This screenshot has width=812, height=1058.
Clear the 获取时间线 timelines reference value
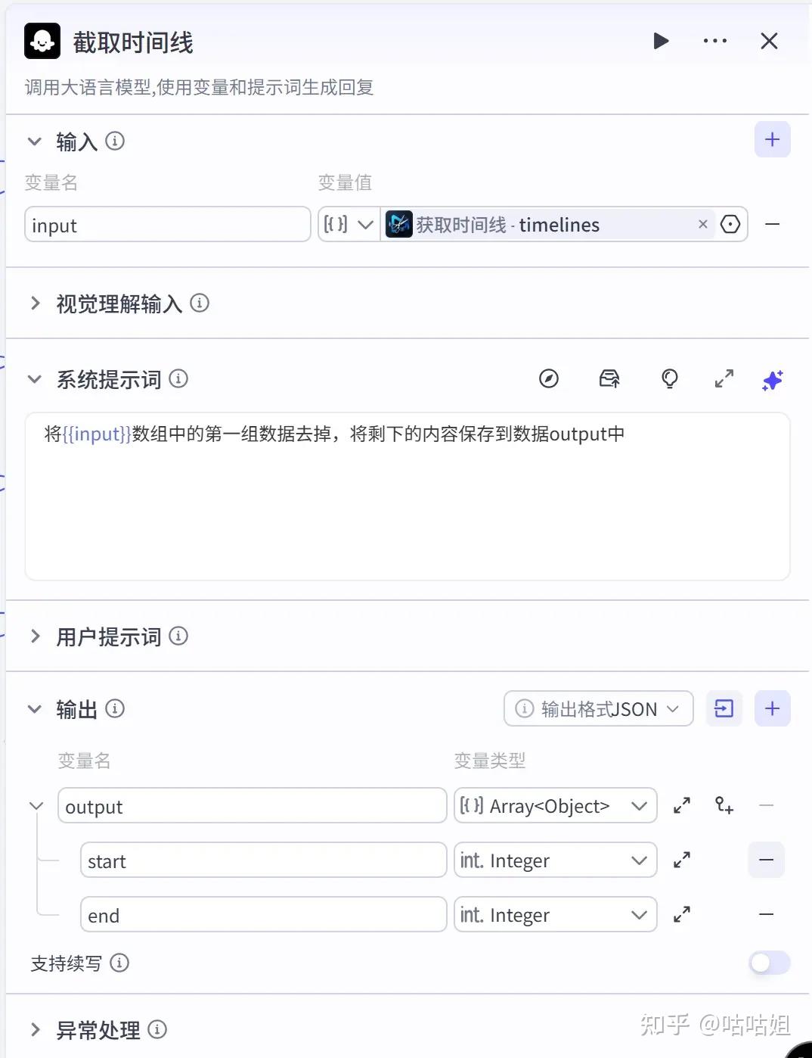tap(703, 224)
